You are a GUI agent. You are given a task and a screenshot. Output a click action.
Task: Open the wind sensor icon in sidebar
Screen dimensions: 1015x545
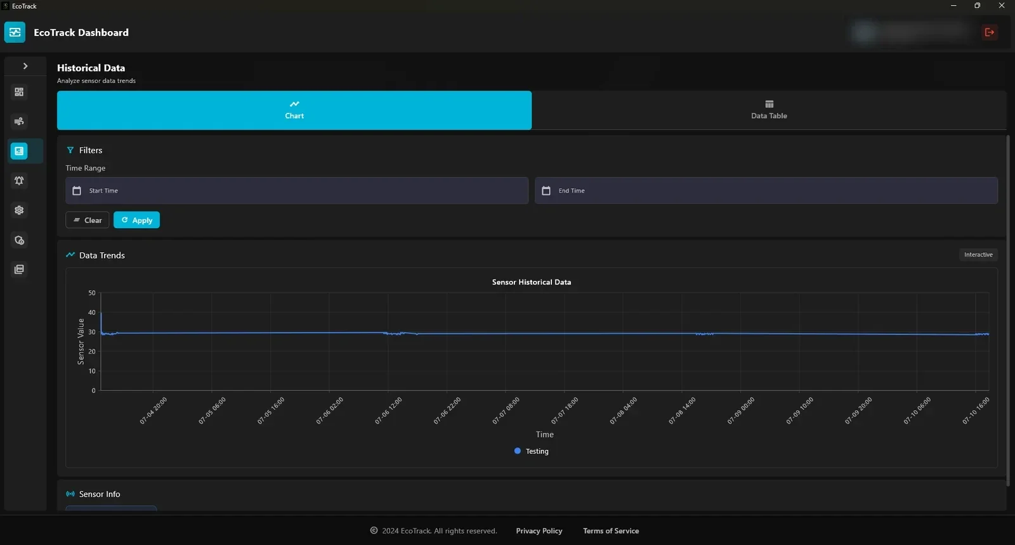tap(19, 122)
